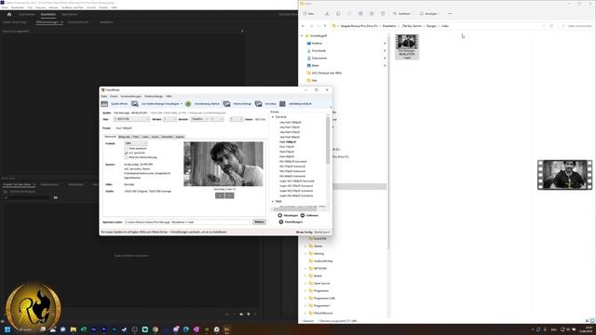This screenshot has height=335, width=596.
Task: Open the Titel dropdown in HandBrake
Action: pyautogui.click(x=131, y=119)
